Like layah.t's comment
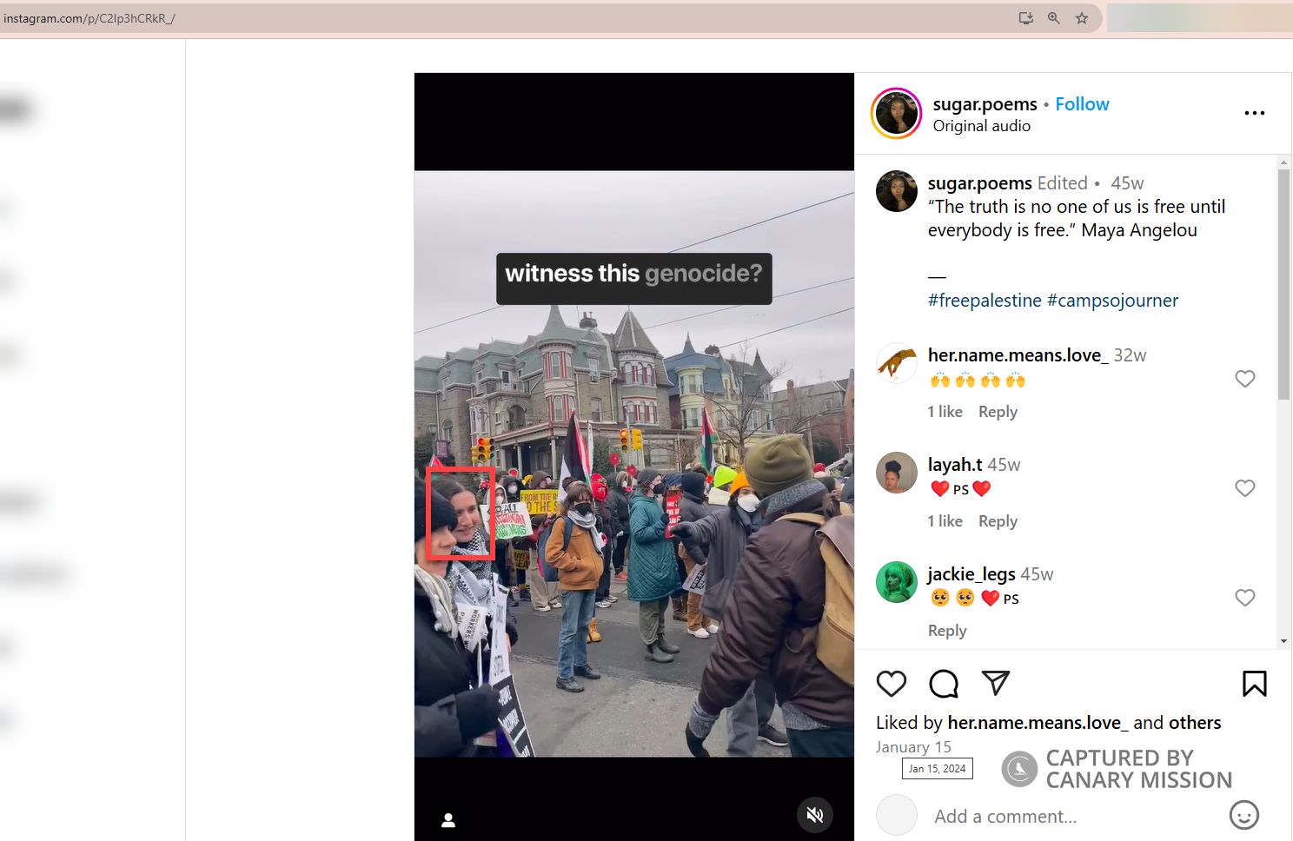The height and width of the screenshot is (841, 1293). click(1244, 488)
